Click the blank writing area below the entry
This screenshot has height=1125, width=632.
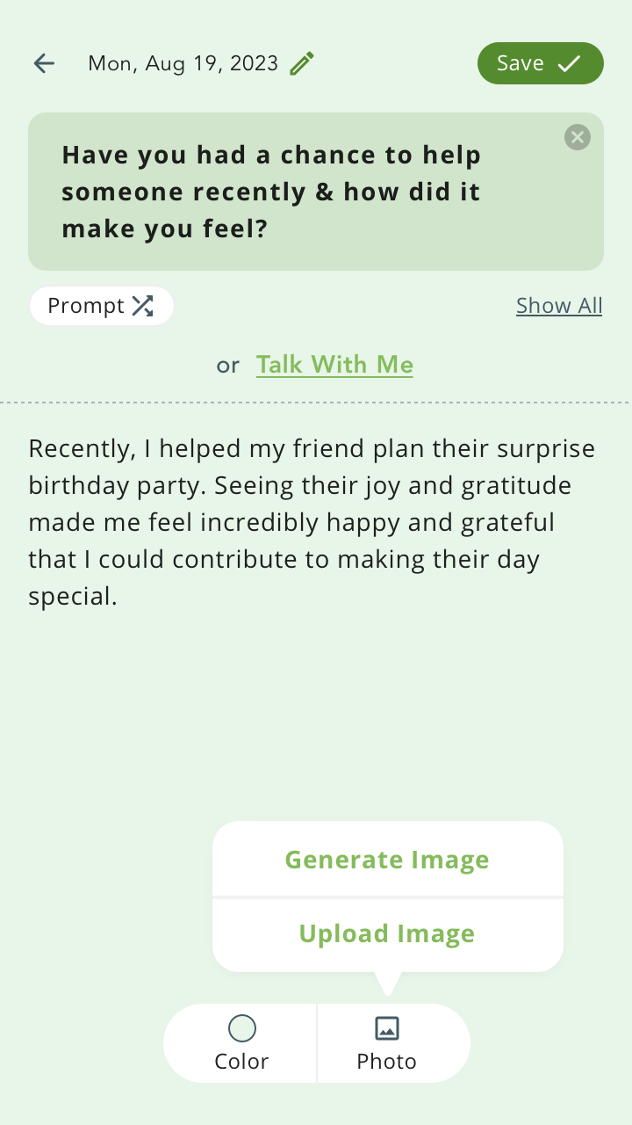pos(316,712)
